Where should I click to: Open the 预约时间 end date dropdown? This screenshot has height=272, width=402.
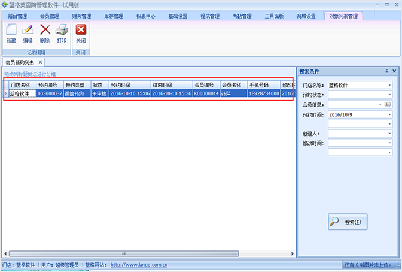tap(389, 124)
